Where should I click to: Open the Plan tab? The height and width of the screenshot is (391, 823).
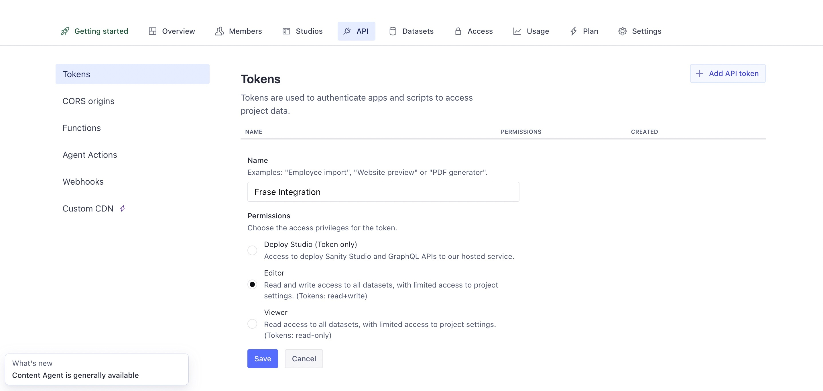tap(584, 31)
